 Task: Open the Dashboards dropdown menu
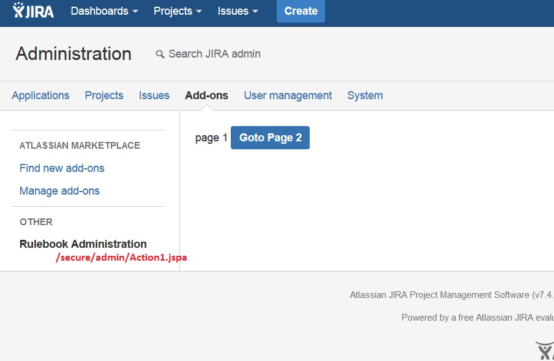[x=104, y=11]
